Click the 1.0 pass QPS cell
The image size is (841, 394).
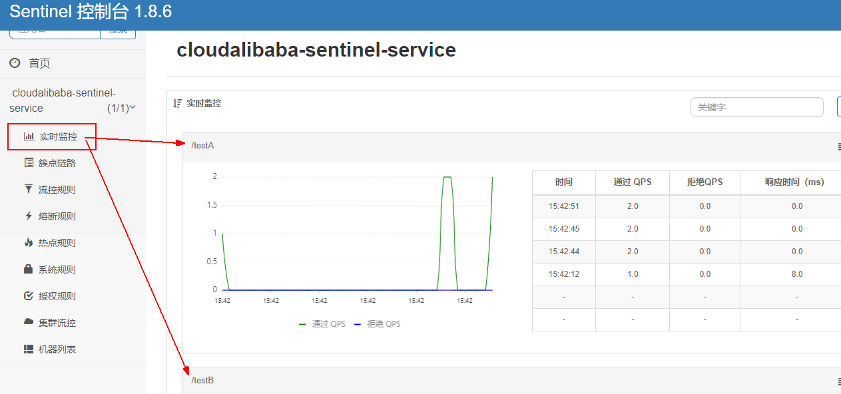point(633,274)
